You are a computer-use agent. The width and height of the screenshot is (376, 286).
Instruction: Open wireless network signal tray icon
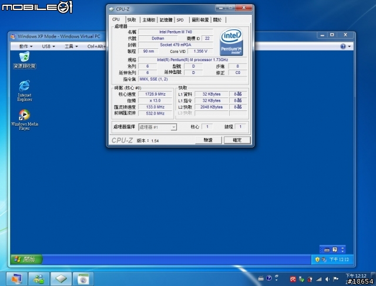coord(318,279)
